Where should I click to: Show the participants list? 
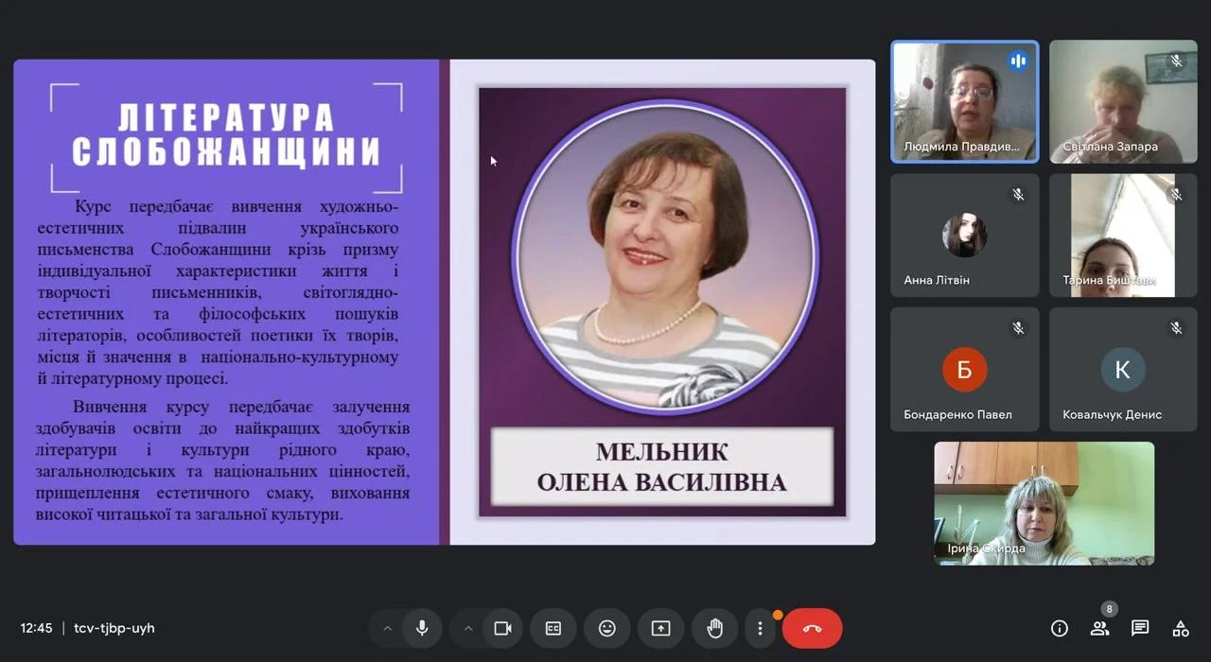(1099, 628)
